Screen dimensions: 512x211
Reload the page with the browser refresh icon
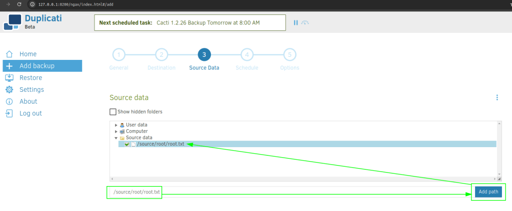[19, 4]
